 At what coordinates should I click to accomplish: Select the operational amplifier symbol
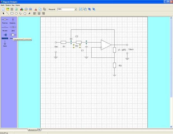click(13, 35)
